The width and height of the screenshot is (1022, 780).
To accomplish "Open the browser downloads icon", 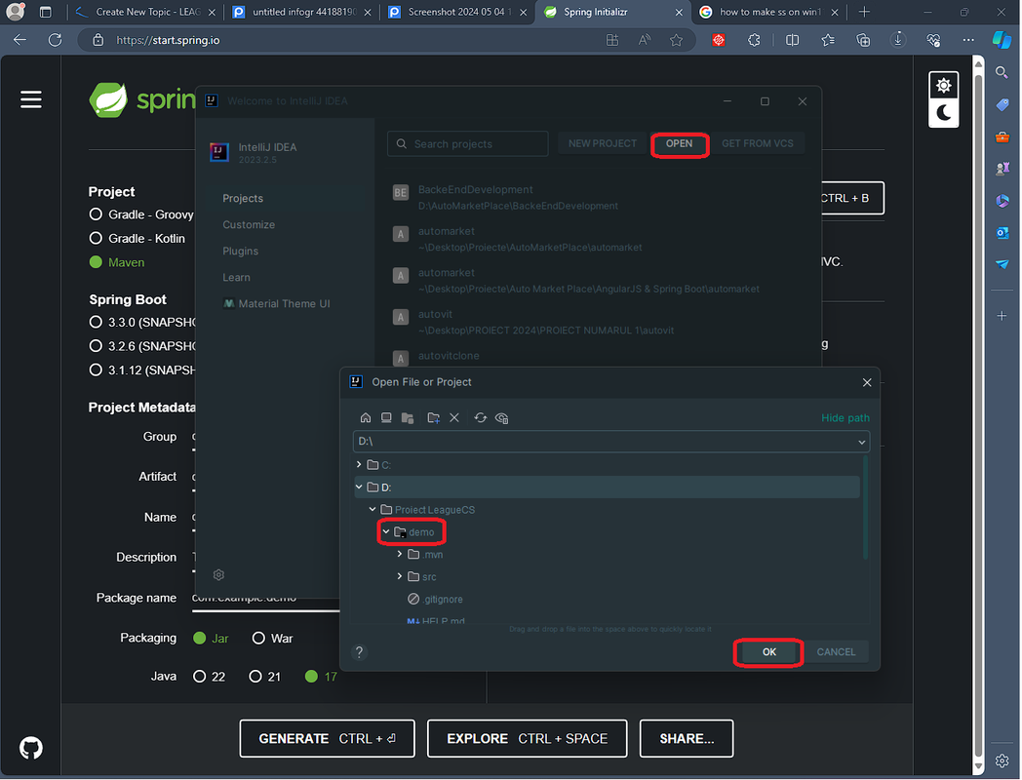I will [x=898, y=40].
